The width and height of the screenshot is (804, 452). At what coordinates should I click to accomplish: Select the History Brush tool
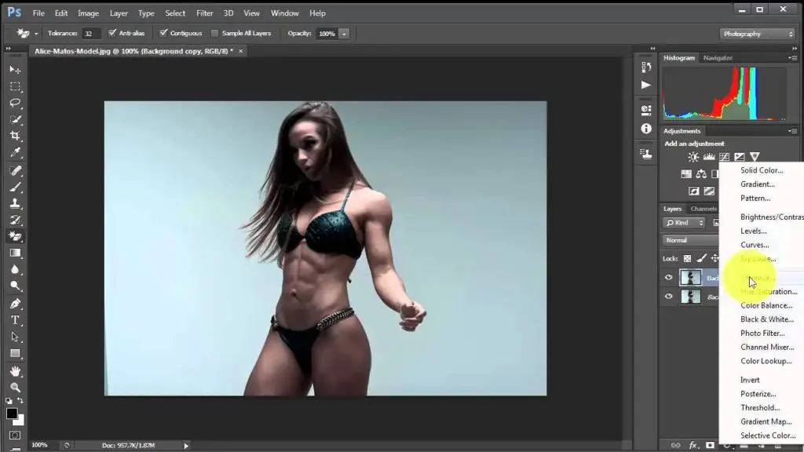15,220
